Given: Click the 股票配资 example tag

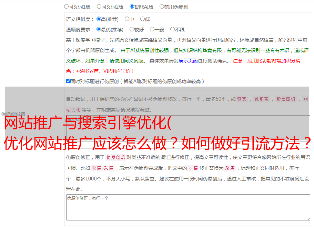Looking at the screenshot, I should pyautogui.click(x=286, y=99).
